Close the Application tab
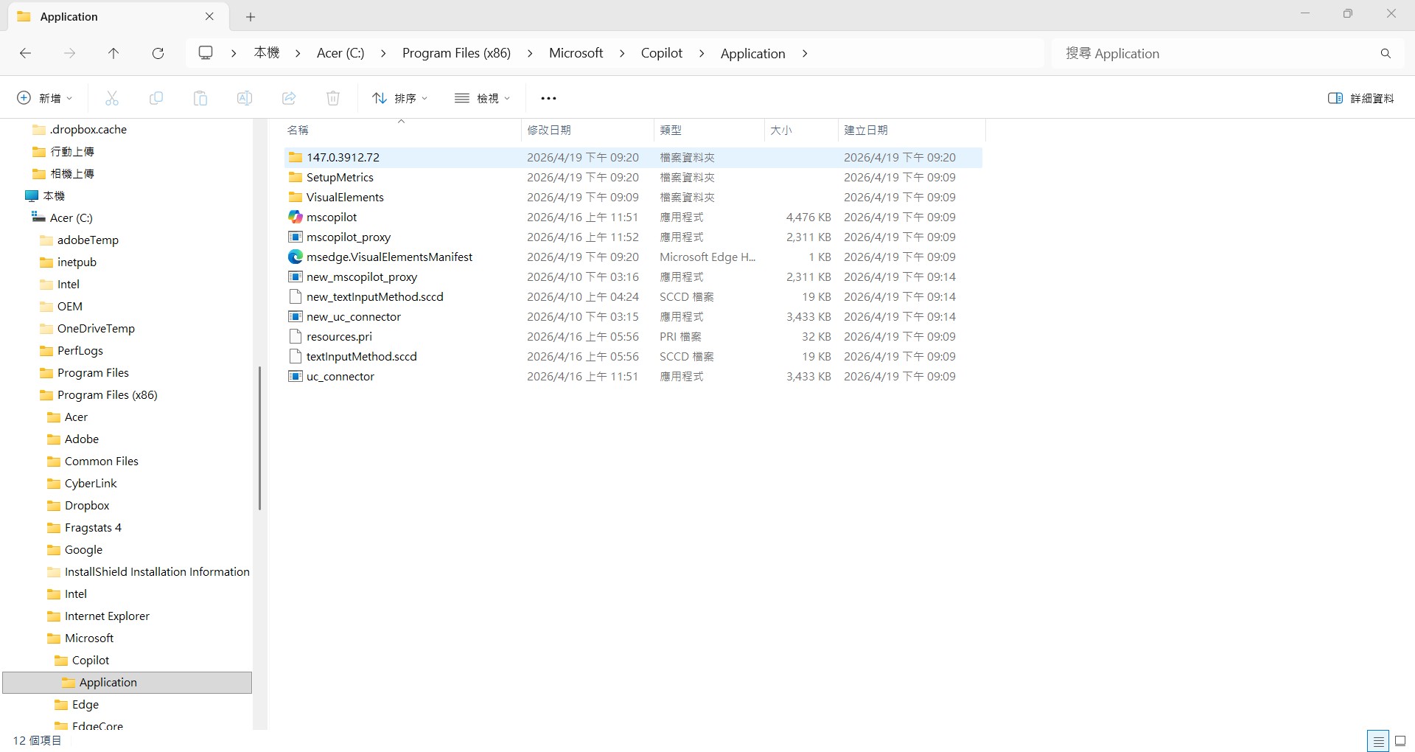1415x752 pixels. pos(209,16)
